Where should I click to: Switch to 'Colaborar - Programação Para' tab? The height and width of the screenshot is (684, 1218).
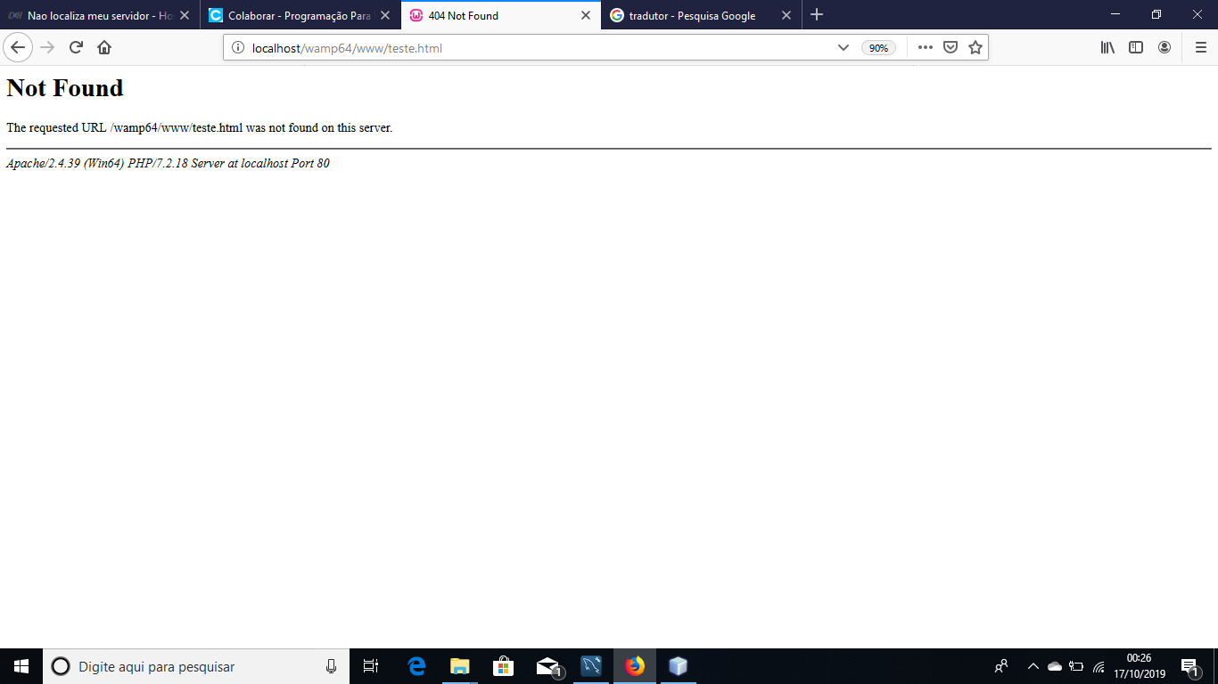coord(300,15)
